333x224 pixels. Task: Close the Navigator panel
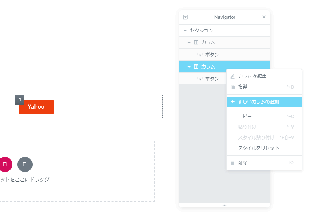click(x=264, y=17)
